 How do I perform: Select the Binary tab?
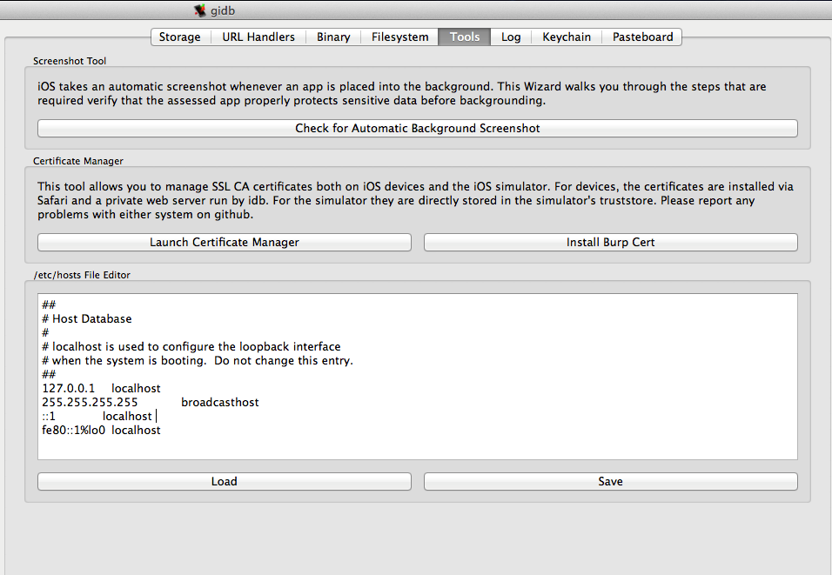click(333, 37)
